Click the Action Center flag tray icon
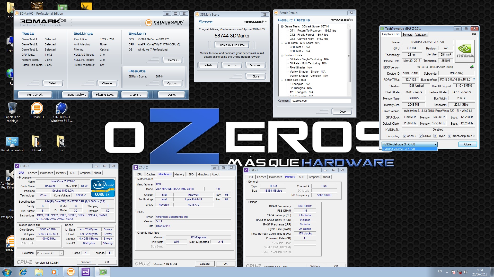Screen dimensions: 494x277 (x=453, y=272)
